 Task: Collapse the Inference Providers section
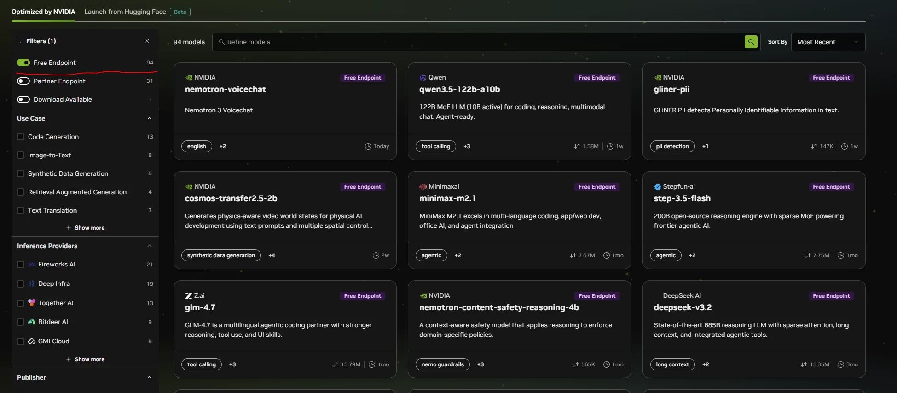click(x=149, y=246)
